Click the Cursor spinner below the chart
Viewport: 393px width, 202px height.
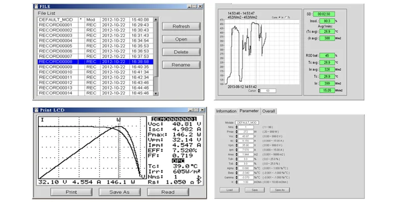259,91
